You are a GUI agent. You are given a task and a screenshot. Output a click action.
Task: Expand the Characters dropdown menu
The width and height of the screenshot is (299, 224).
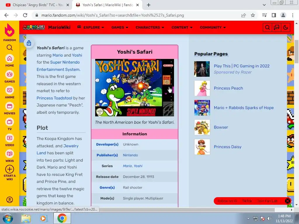pos(150,27)
